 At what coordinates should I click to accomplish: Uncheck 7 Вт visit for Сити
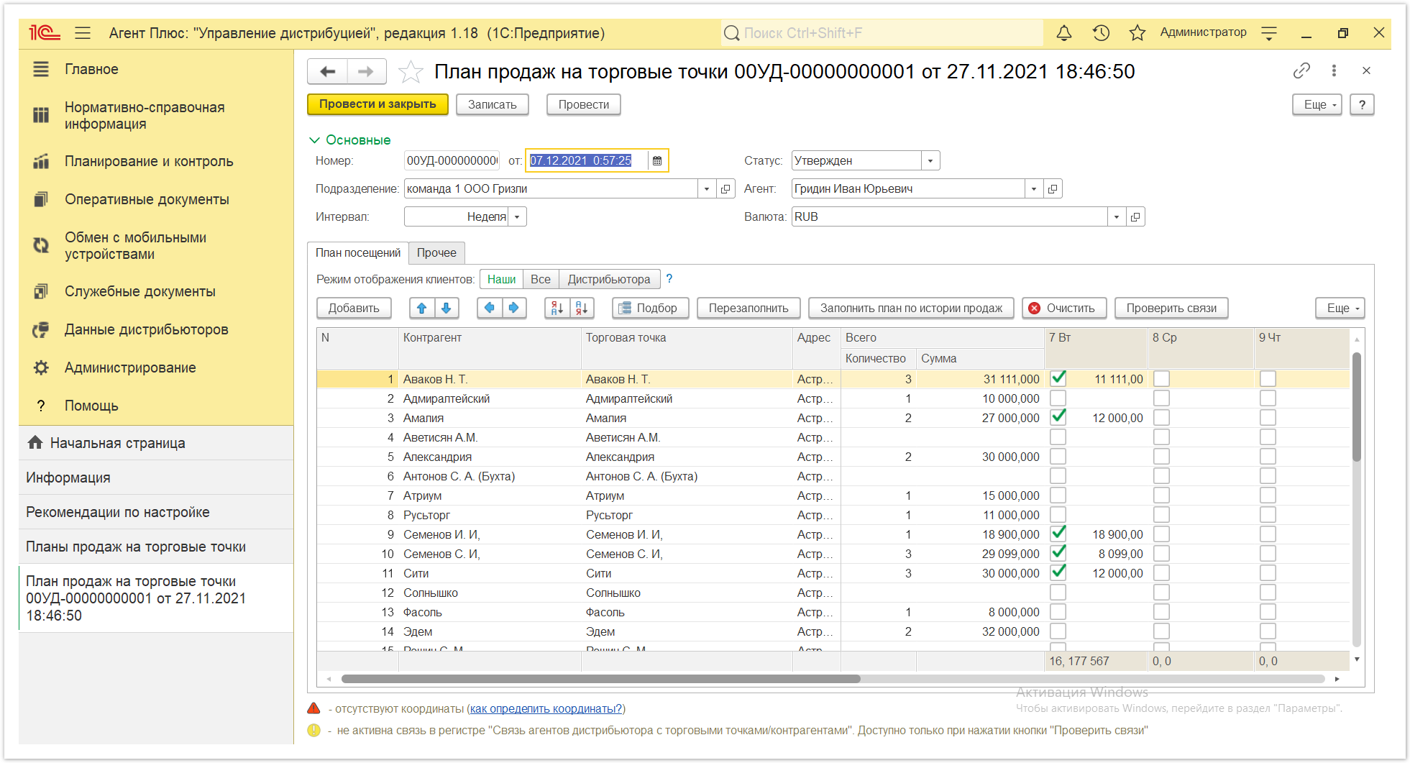point(1058,572)
